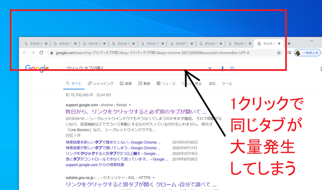The image size is (322, 190).
Task: Click the Google logo
Action: coord(37,68)
